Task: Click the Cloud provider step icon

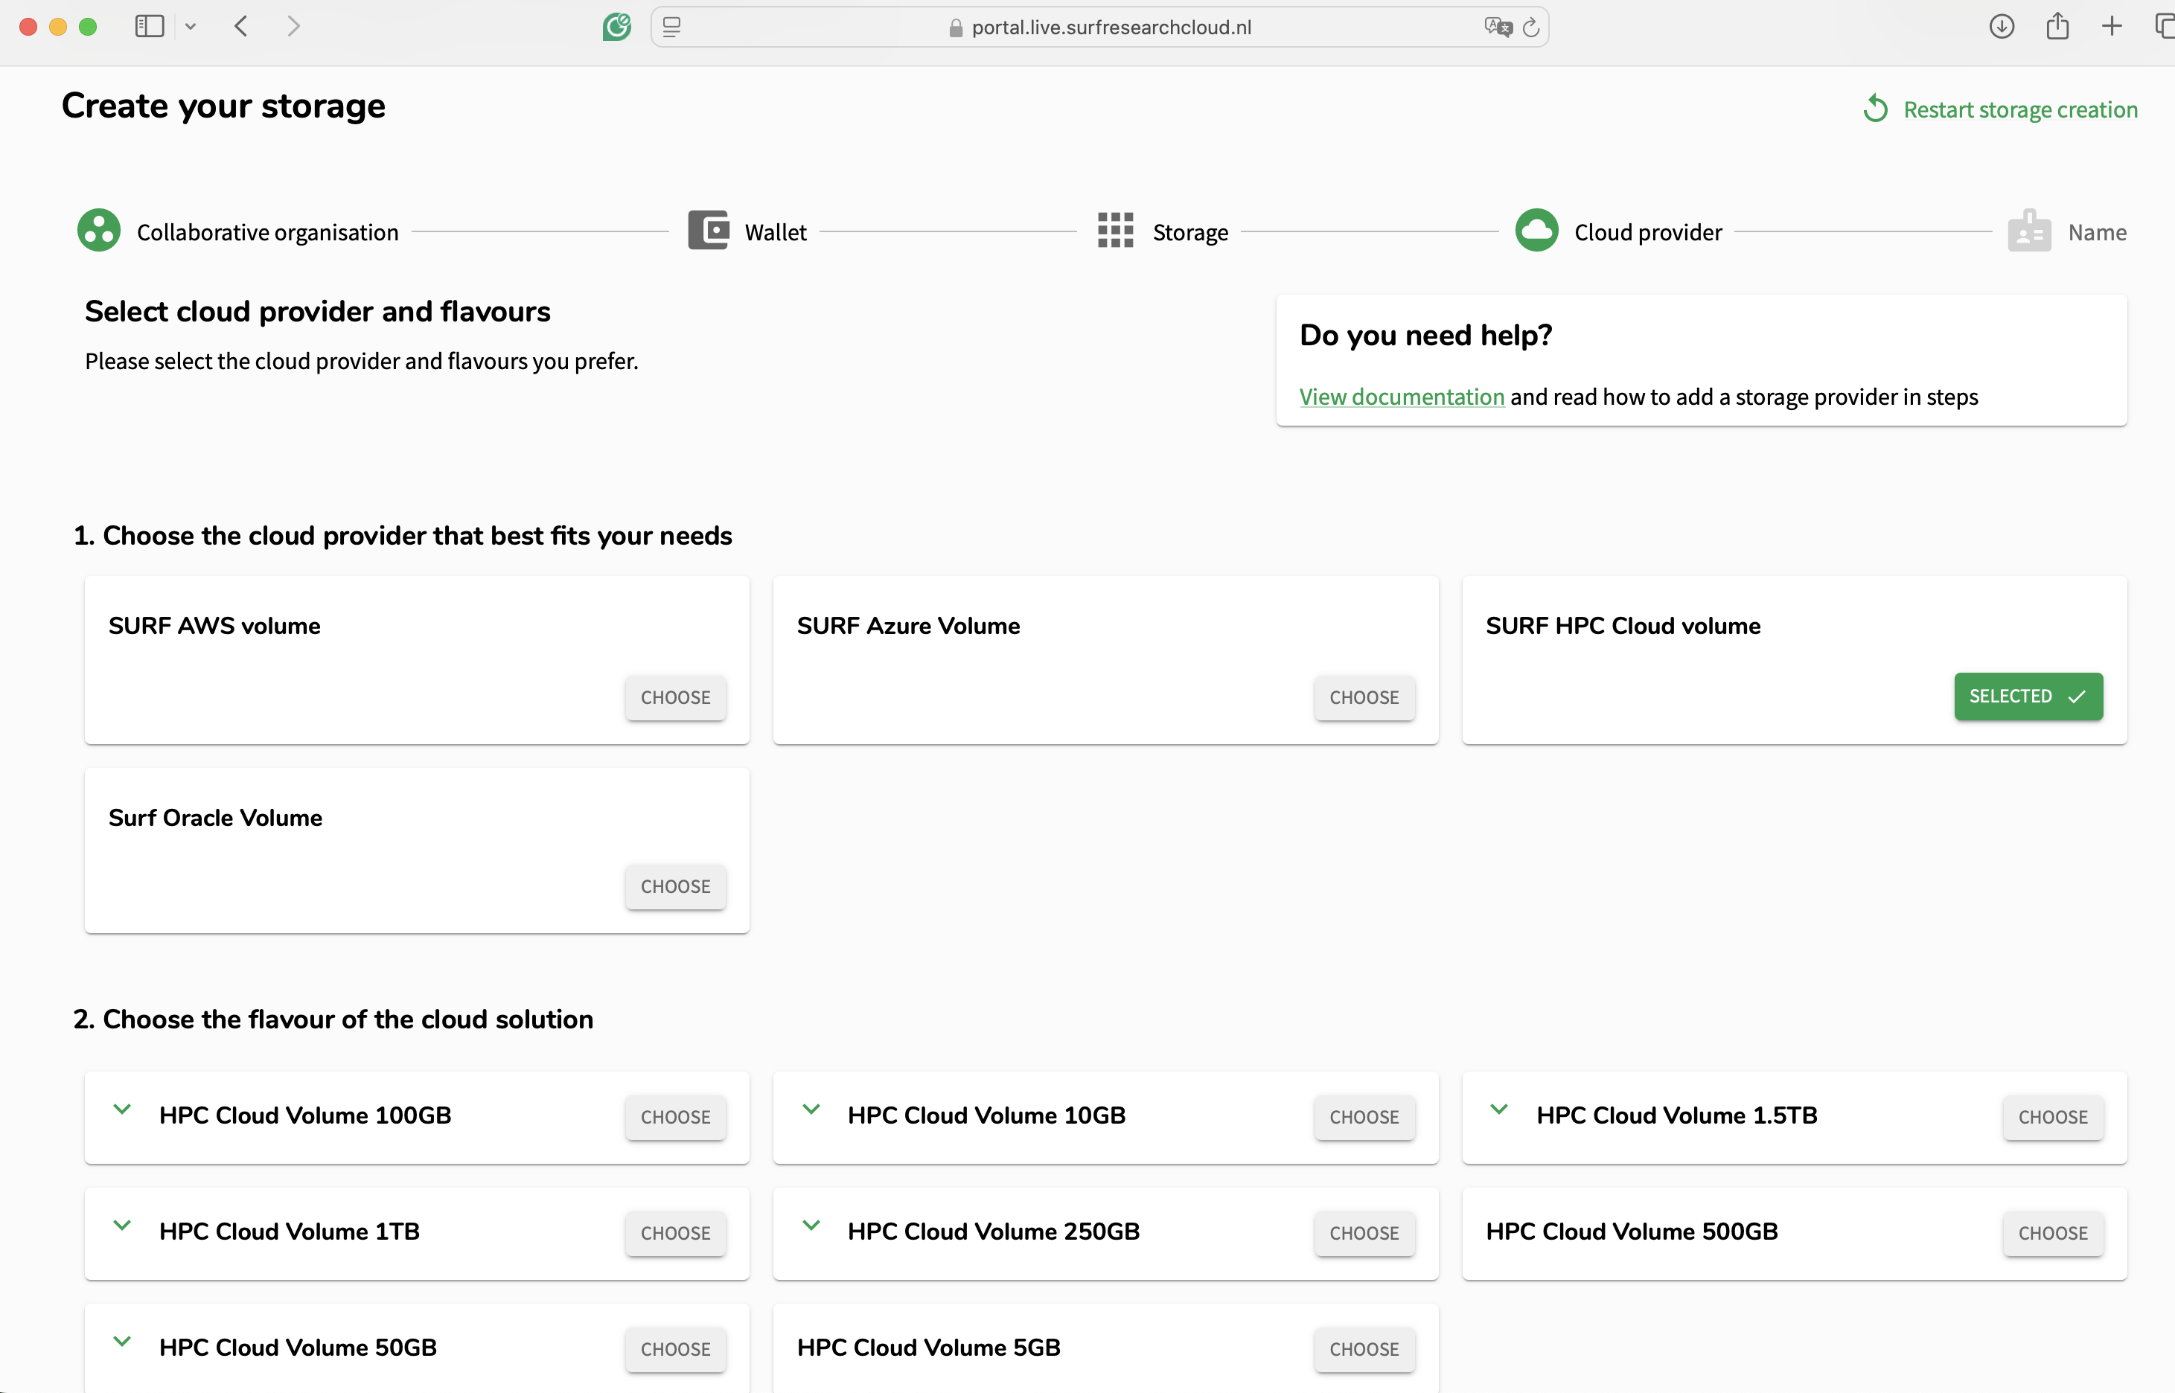Action: click(x=1536, y=231)
